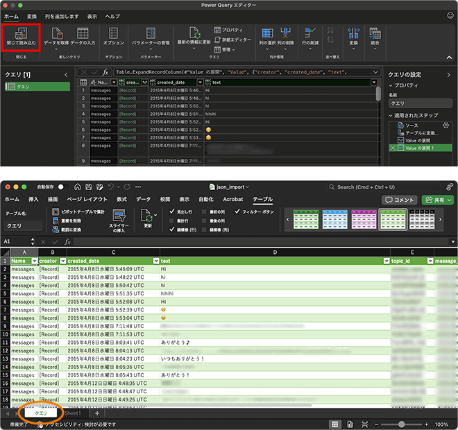Click the スライサーの挿入 icon
Image resolution: width=458 pixels, height=430 pixels.
tap(119, 215)
